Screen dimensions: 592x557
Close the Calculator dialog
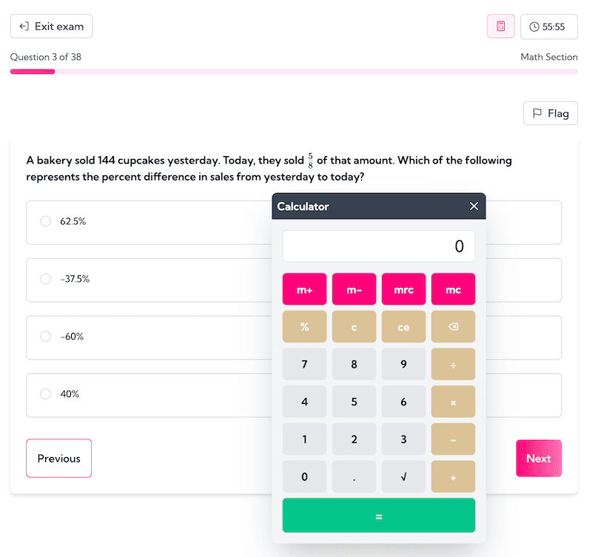(474, 206)
